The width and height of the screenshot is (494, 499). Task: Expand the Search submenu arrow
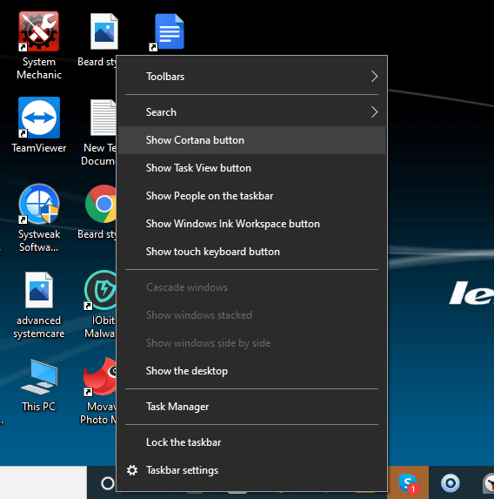click(x=374, y=112)
